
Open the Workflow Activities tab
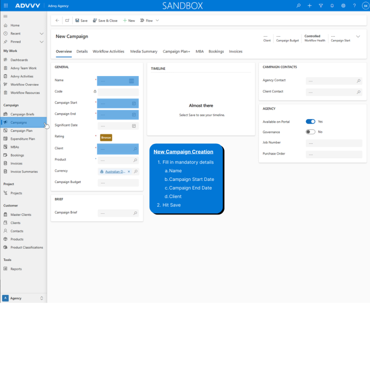click(x=109, y=52)
